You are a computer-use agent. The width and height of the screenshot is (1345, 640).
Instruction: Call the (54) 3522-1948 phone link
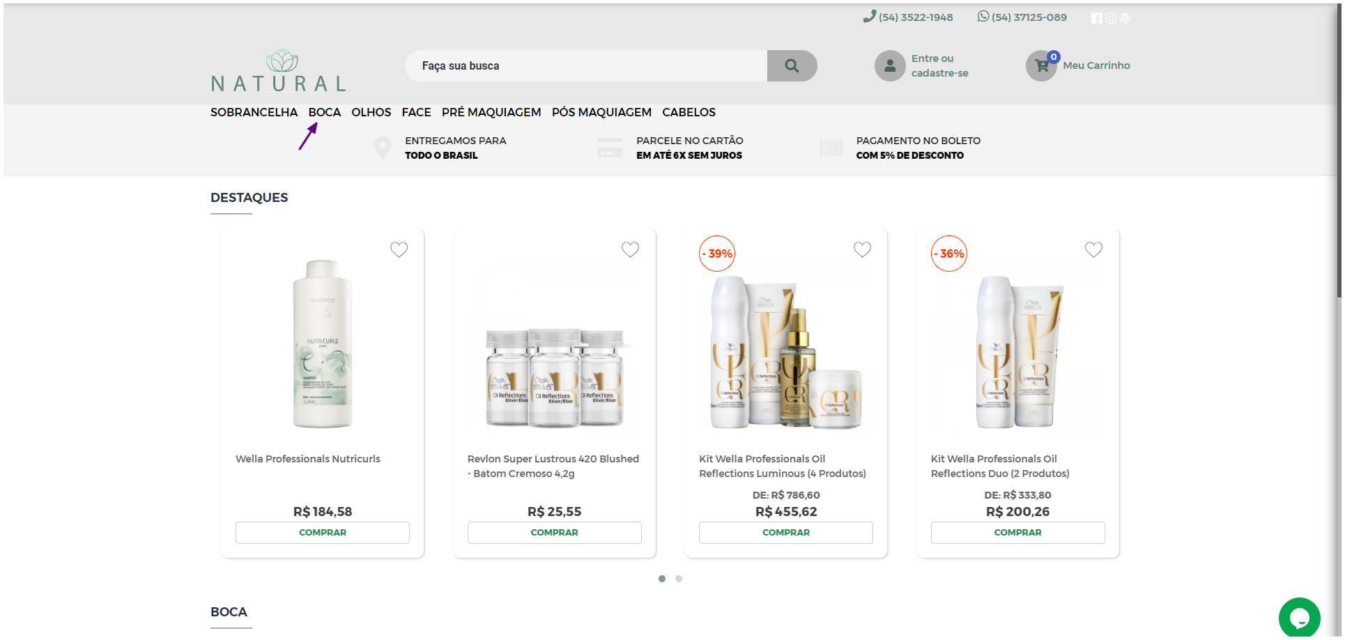(916, 17)
